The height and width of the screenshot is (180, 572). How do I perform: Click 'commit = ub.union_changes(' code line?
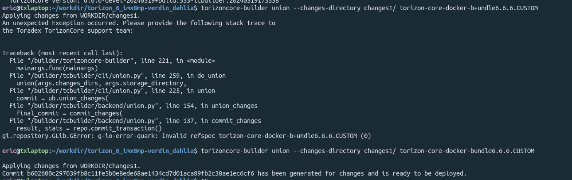[x=62, y=98]
